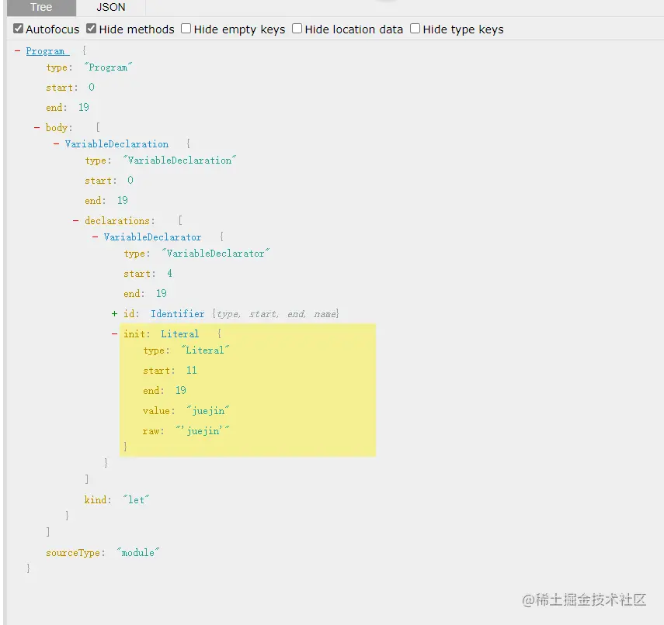Viewport: 664px width, 625px height.
Task: Click the "VariableDeclarator" type string value
Action: 216,254
